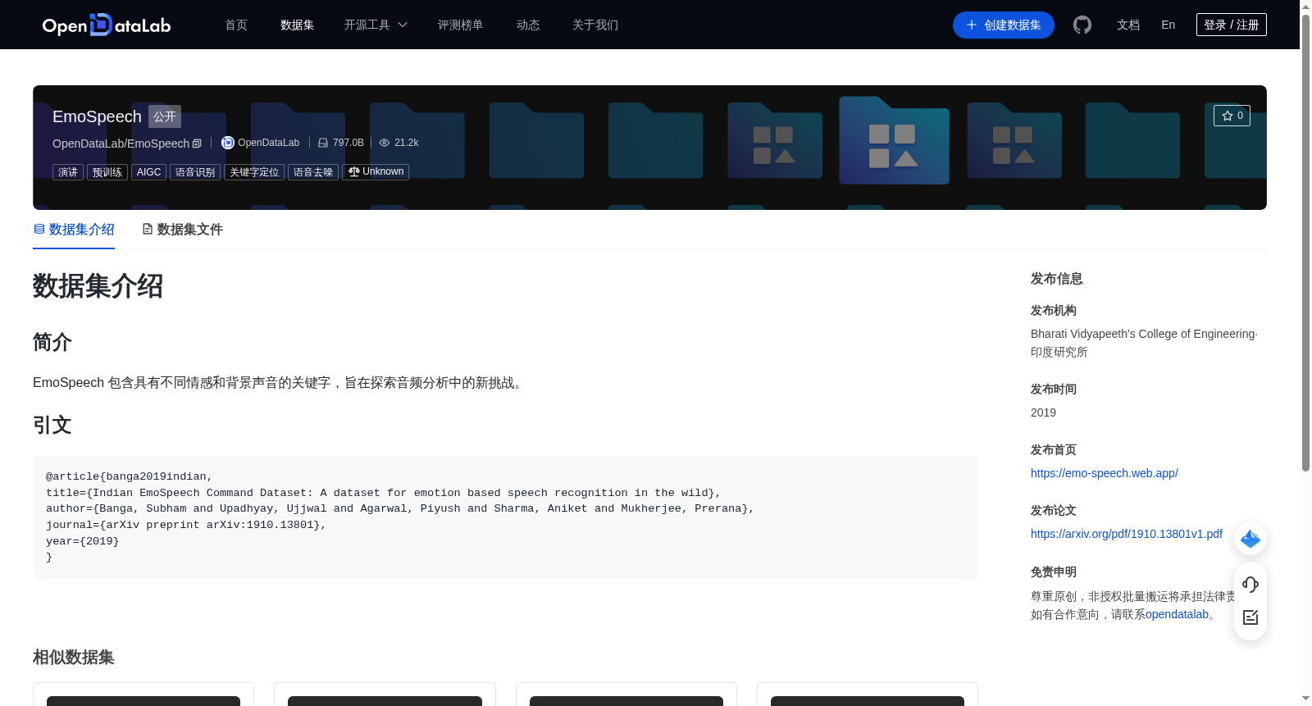This screenshot has width=1312, height=706.
Task: Click the plus icon in 创建数据集
Action: [x=972, y=25]
